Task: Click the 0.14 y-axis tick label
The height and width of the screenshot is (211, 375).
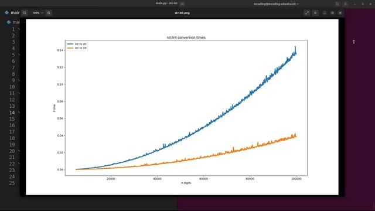Action: (60, 50)
